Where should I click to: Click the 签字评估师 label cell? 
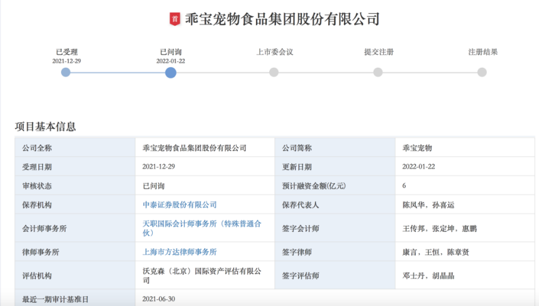(335, 275)
